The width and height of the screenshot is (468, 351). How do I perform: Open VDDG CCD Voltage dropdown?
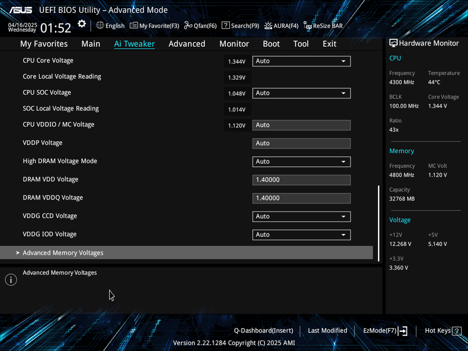coord(301,216)
